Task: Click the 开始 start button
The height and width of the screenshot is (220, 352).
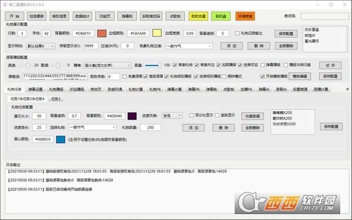Action: click(15, 16)
